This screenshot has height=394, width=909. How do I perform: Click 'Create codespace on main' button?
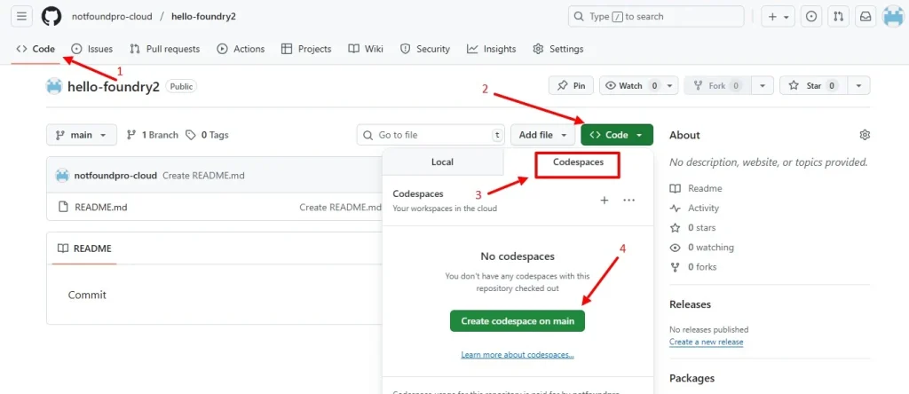pyautogui.click(x=518, y=321)
